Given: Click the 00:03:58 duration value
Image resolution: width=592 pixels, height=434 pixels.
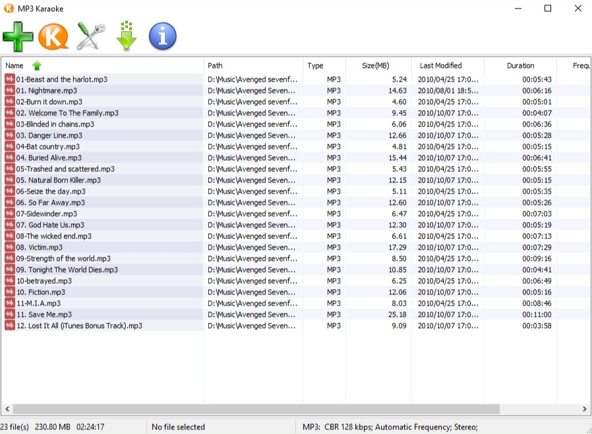Looking at the screenshot, I should point(537,325).
